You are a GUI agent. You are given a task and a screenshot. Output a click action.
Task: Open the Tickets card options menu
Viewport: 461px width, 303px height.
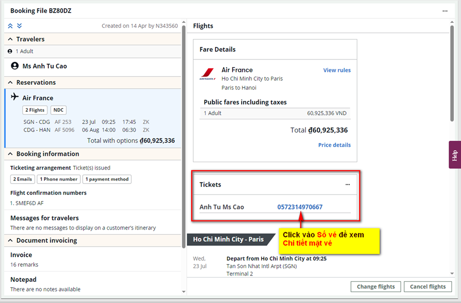348,185
